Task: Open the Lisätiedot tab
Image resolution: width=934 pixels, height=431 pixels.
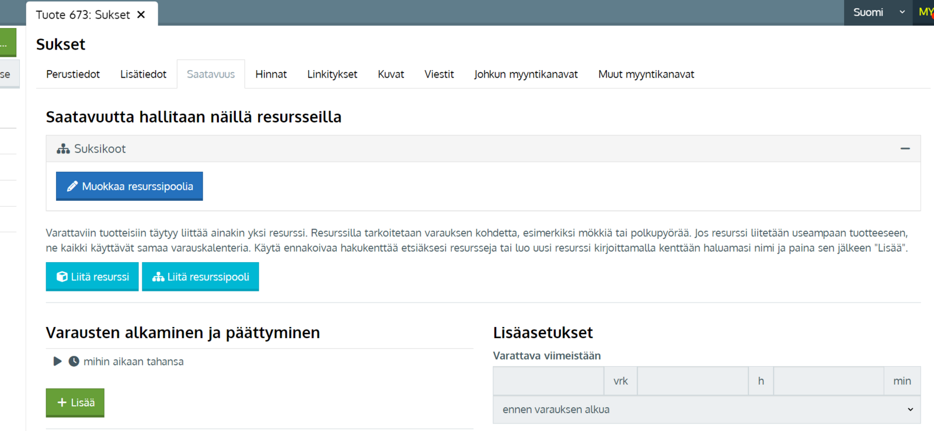Action: coord(143,74)
